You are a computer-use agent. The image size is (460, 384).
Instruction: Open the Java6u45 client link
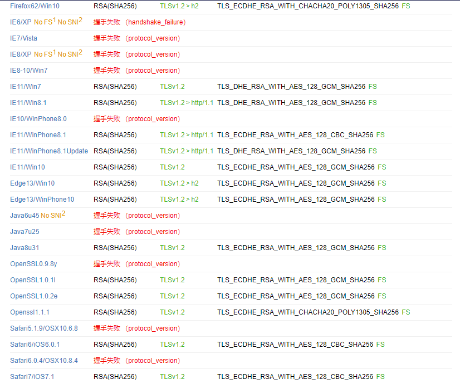(25, 216)
